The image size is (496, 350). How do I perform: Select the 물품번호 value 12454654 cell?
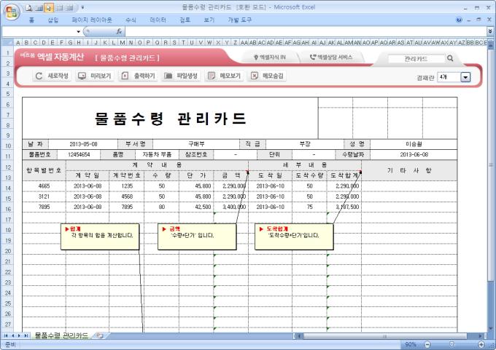[x=79, y=155]
